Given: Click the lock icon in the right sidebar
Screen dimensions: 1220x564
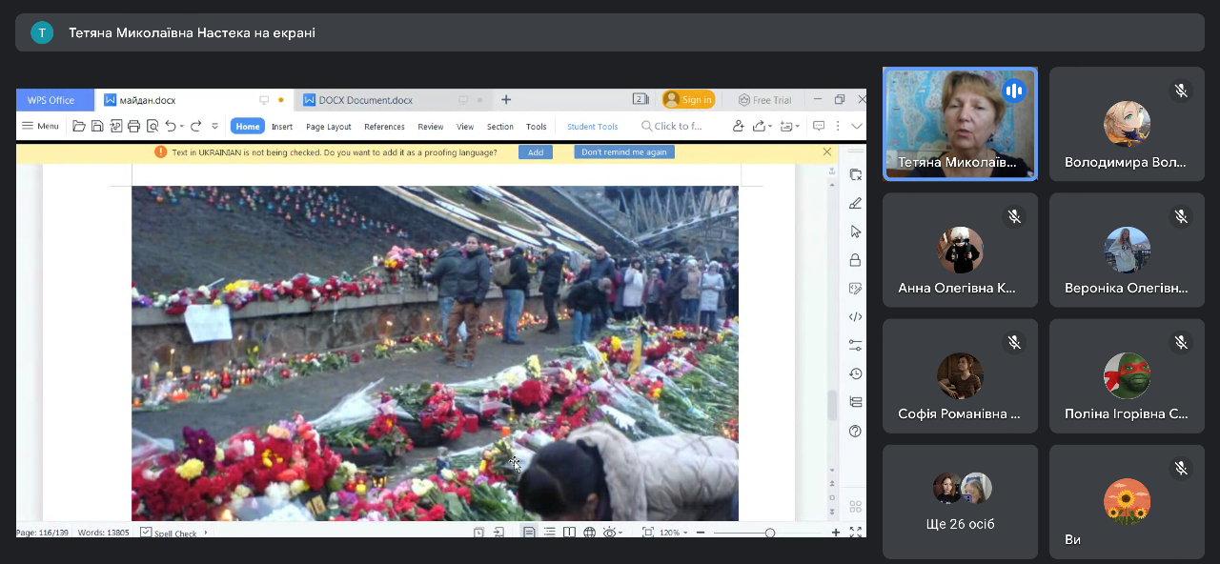Looking at the screenshot, I should (855, 260).
